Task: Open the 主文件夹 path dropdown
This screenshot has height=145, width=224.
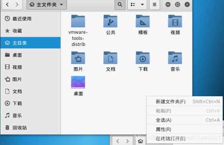Action: click(46, 4)
